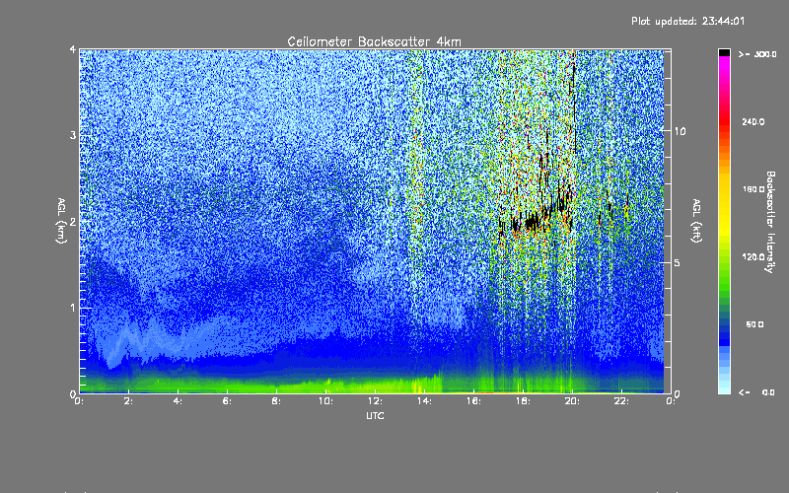789x493 pixels.
Task: Click the '180.0' colorbar value
Action: (x=753, y=189)
